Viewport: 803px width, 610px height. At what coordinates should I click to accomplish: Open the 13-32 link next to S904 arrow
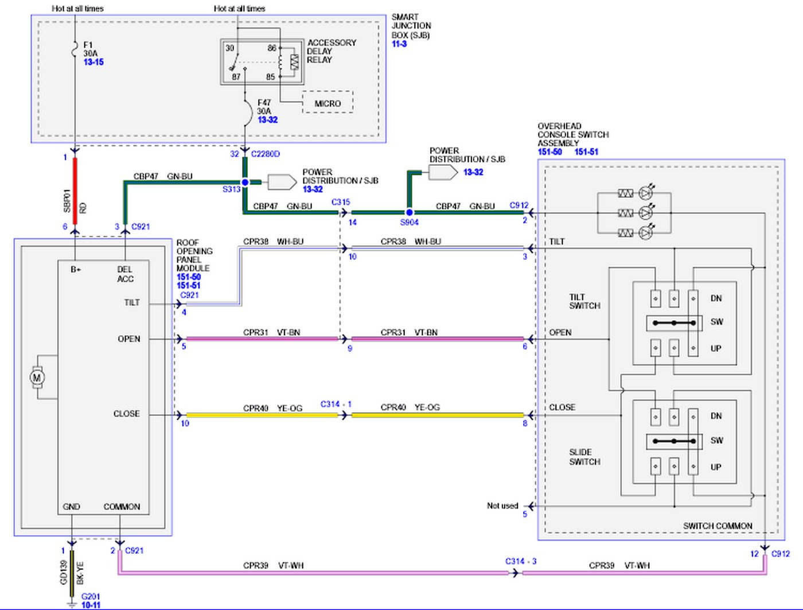(473, 172)
